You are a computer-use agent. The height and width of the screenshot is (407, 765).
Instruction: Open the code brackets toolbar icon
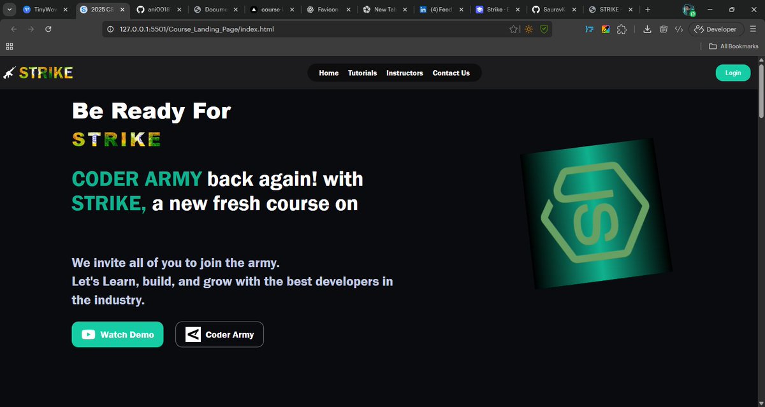pyautogui.click(x=680, y=29)
